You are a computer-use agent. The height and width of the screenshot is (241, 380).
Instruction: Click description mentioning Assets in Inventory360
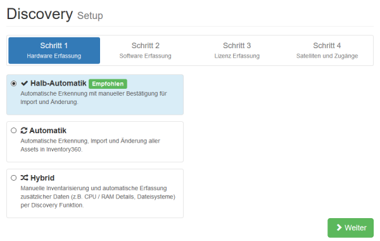91,145
